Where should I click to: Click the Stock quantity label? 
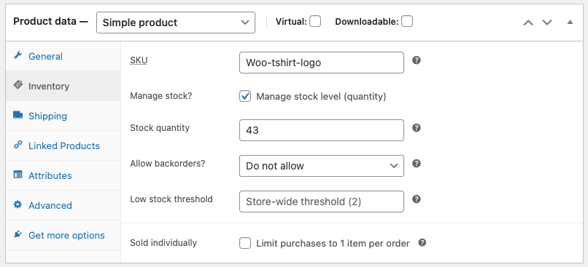160,128
